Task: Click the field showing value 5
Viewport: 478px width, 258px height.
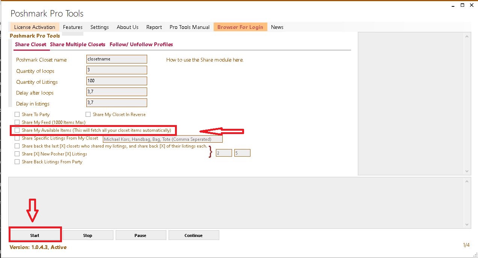Action: click(x=242, y=153)
